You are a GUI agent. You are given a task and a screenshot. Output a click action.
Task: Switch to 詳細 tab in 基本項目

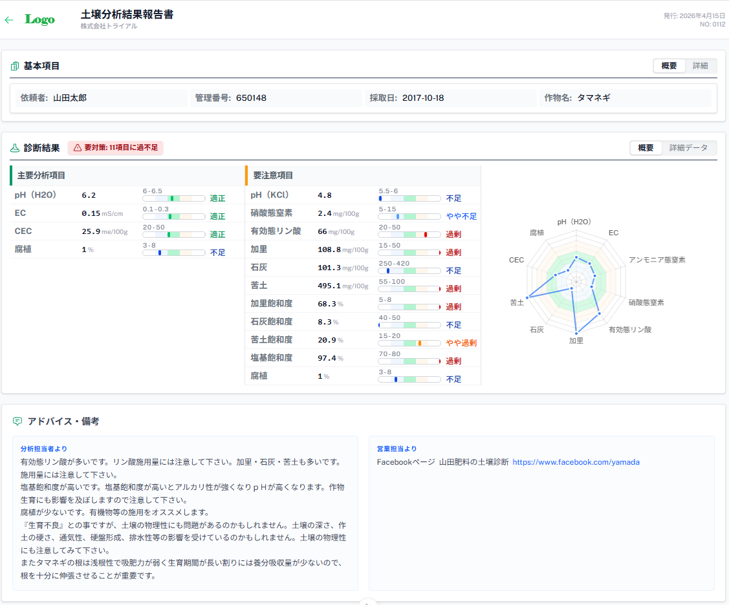pos(700,66)
